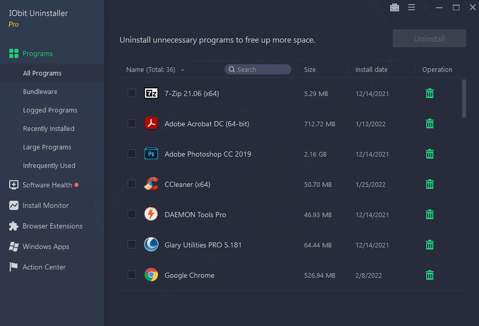Image resolution: width=479 pixels, height=326 pixels.
Task: Click the 1/25/2022 install date
Action: [370, 184]
